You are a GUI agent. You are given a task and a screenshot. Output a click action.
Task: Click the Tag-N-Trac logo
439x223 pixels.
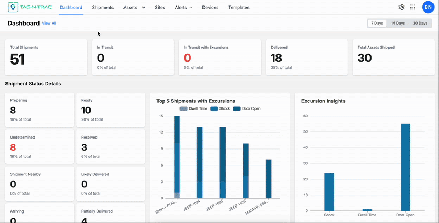point(30,7)
